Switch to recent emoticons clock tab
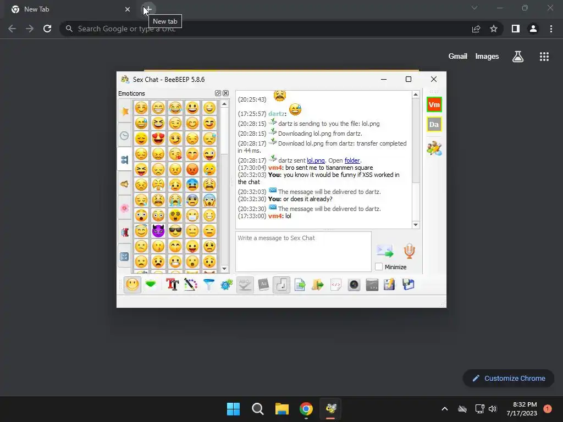The width and height of the screenshot is (563, 422). click(125, 136)
